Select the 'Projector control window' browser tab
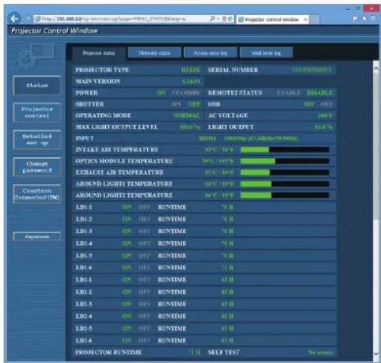 pos(272,19)
